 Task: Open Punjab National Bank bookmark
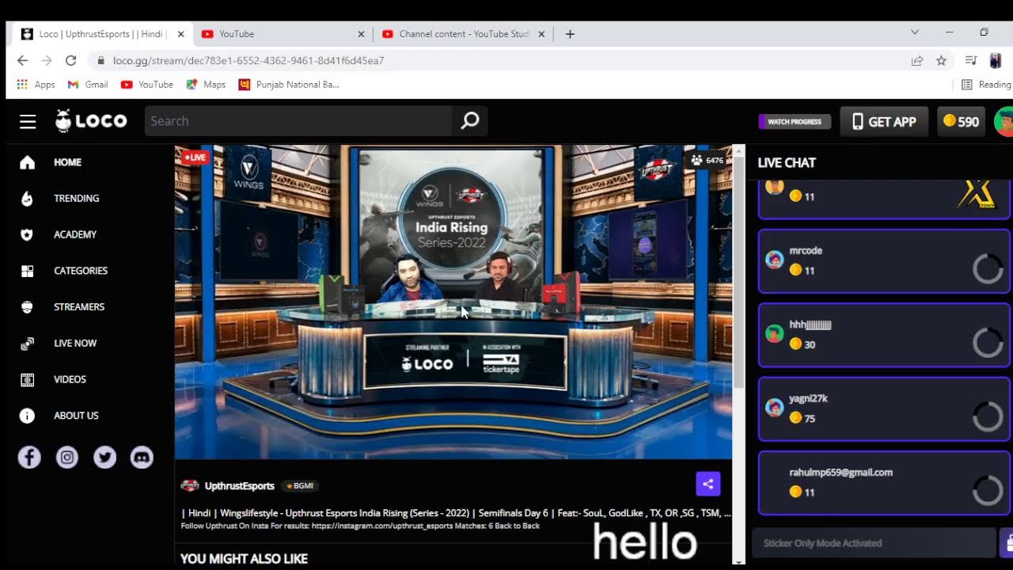point(288,85)
